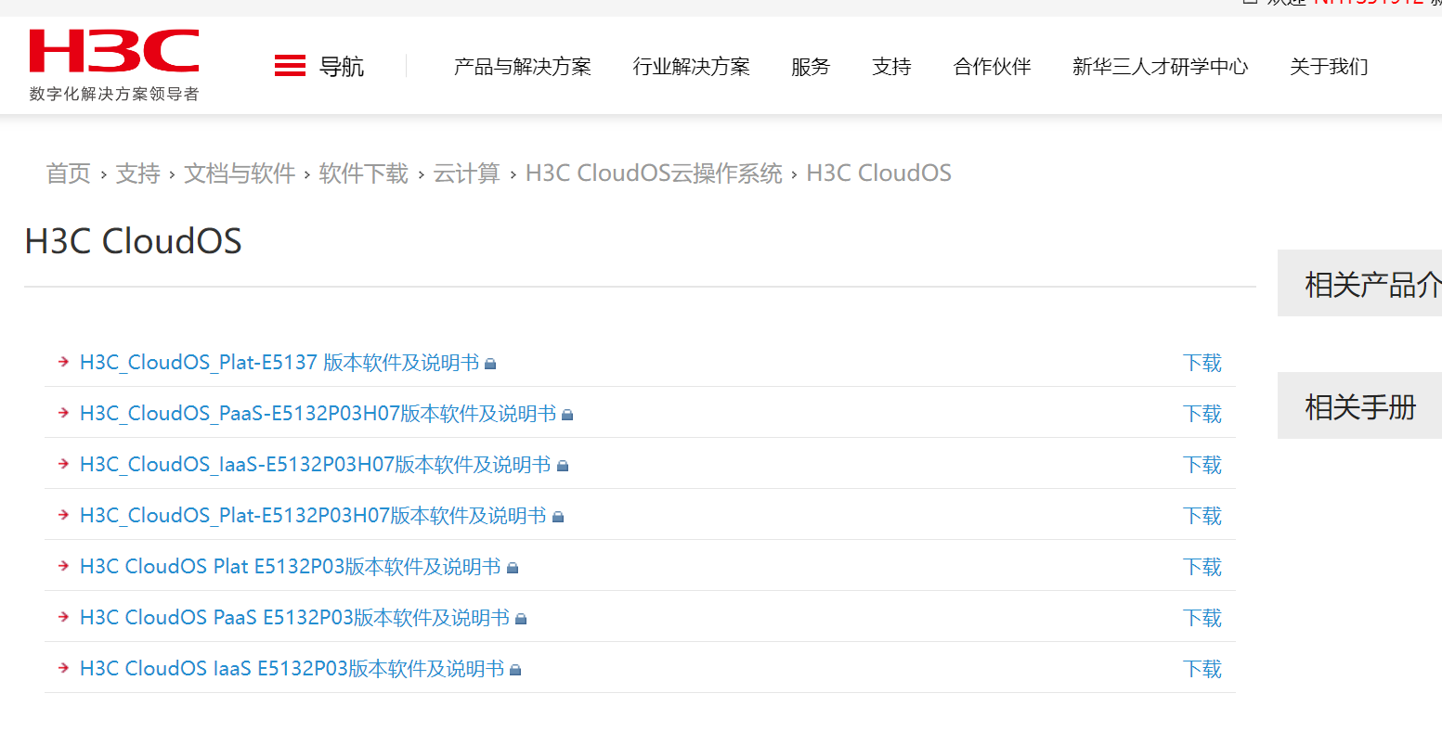
Task: Click lock icon beside H3C_CloudOS_Plat-E5132P03H07 entry
Action: point(558,518)
